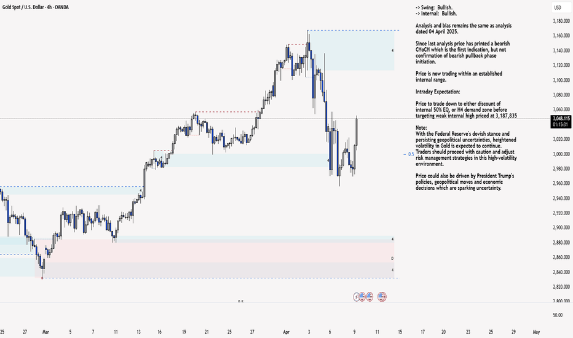The width and height of the screenshot is (573, 338).
Task: Click the Apr date label on time axis
Action: (286, 332)
